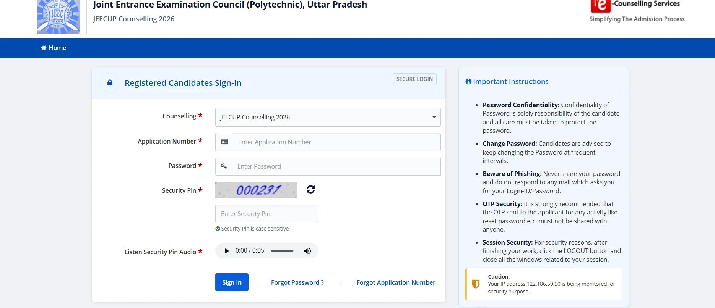
Task: Click the 'Simplifying The Admission Process' tagline
Action: (637, 19)
